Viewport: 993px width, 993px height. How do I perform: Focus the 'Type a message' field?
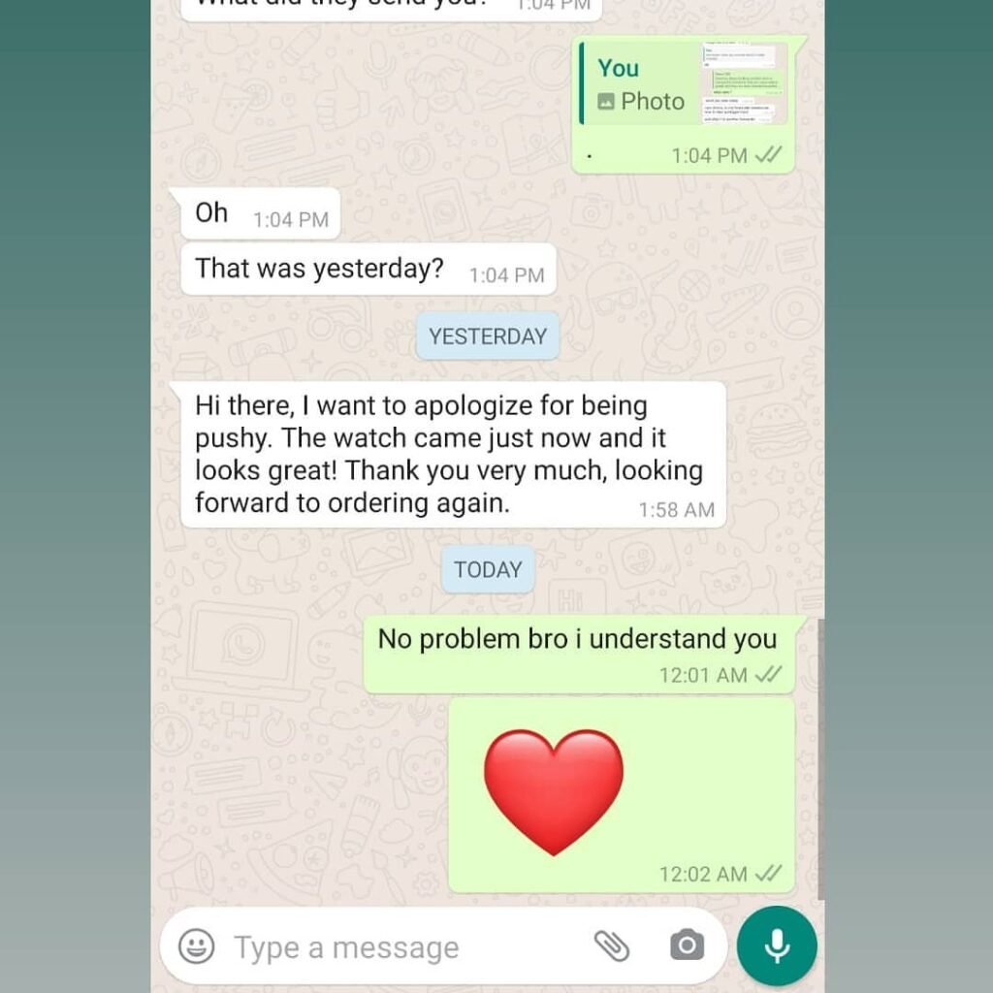(x=405, y=947)
